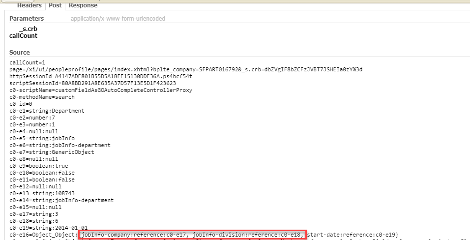Screen dimensions: 470x240
Task: Click the c0-e5=string:jobInfo line
Action: 42,138
